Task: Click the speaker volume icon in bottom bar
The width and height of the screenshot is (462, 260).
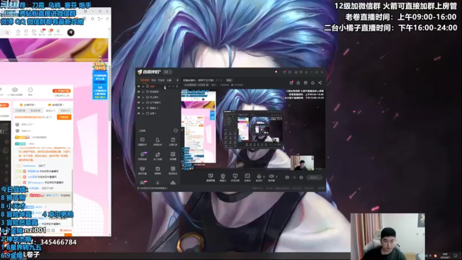Action: click(271, 177)
